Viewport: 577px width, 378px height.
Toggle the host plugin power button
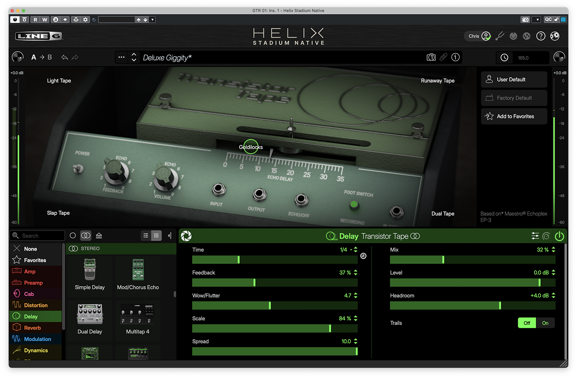pos(15,19)
